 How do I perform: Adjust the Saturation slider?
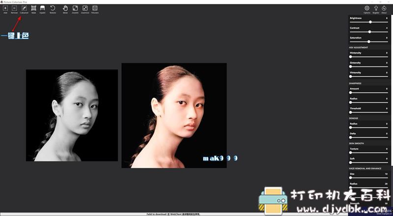(369, 42)
